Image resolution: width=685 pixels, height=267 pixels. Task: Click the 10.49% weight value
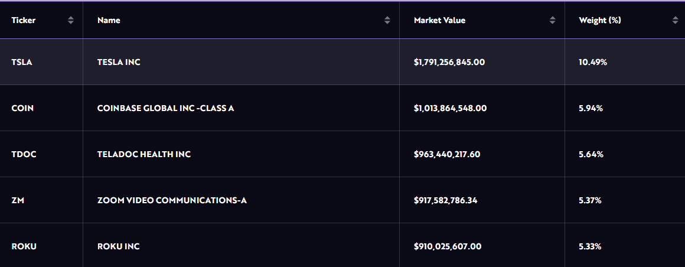coord(593,62)
